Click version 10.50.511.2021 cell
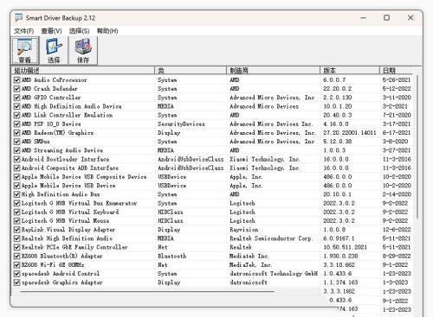Image resolution: width=433 pixels, height=317 pixels. tap(345, 247)
